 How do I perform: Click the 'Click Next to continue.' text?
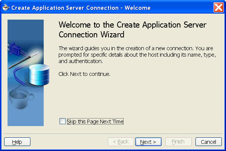point(84,74)
